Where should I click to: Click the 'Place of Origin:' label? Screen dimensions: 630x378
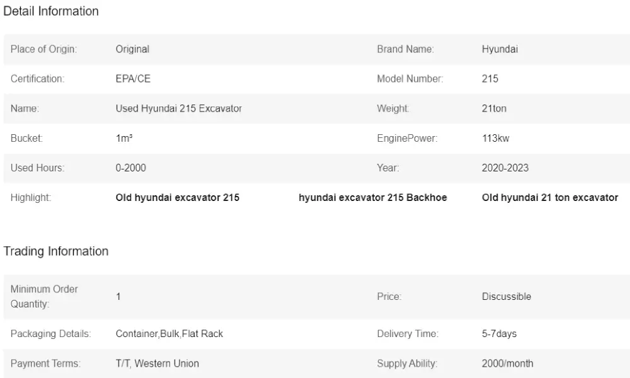click(43, 49)
